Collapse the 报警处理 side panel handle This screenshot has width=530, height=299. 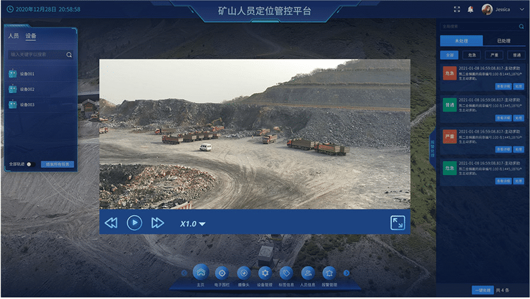click(432, 149)
